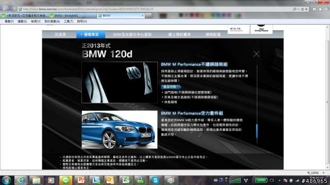Click the blue scroll handle in the 120d panel
This screenshot has width=330, height=185.
(257, 131)
